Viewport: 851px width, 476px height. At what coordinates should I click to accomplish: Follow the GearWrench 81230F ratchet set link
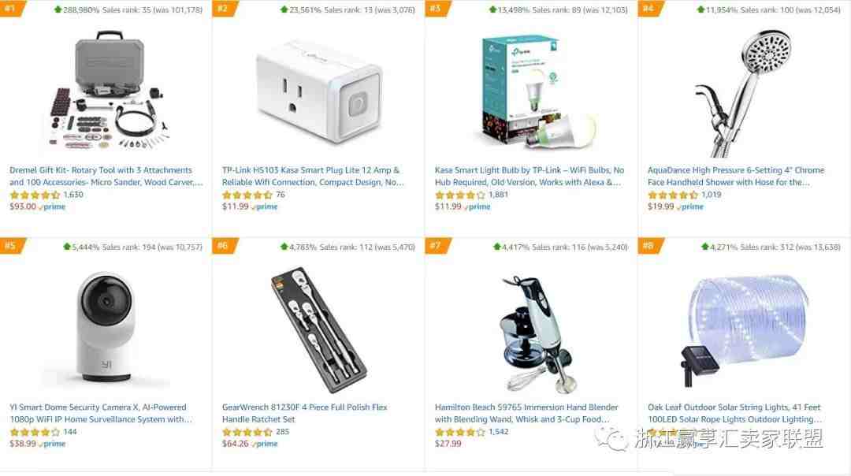tap(304, 413)
